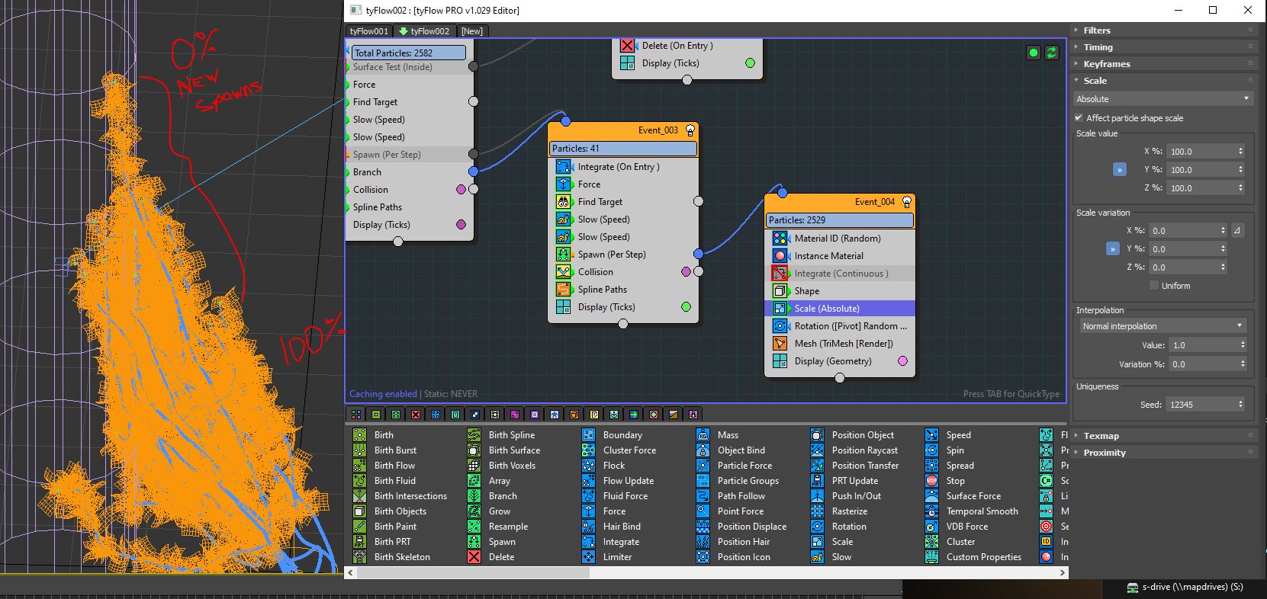Image resolution: width=1267 pixels, height=599 pixels.
Task: Click the Collision operator icon in Event_003
Action: pos(563,272)
